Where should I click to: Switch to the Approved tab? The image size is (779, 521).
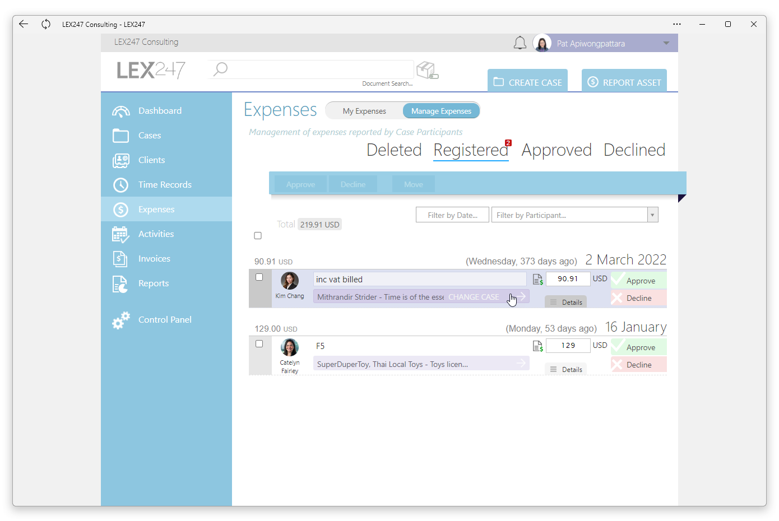(x=556, y=150)
